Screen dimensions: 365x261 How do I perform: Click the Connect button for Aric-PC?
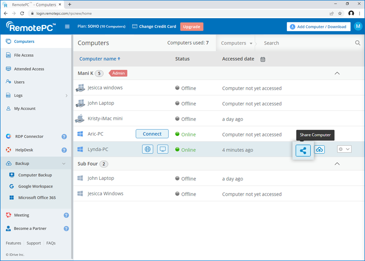tap(152, 134)
